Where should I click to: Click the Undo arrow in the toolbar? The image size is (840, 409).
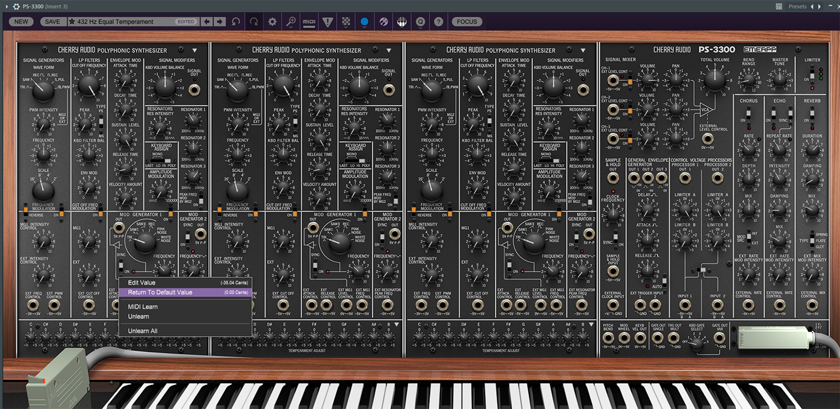pos(236,22)
